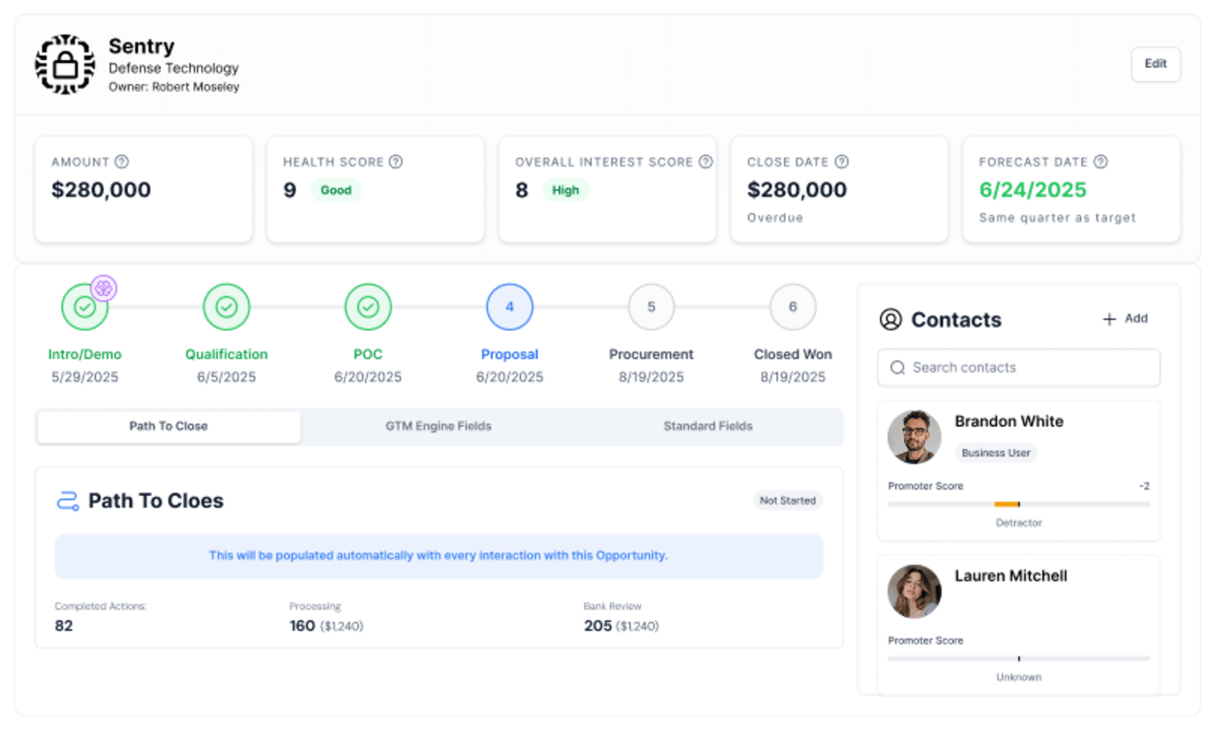
Task: Click Overall Interest Score help icon
Action: click(705, 161)
